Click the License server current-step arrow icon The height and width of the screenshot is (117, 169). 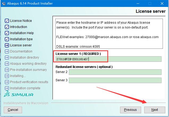point(7,45)
